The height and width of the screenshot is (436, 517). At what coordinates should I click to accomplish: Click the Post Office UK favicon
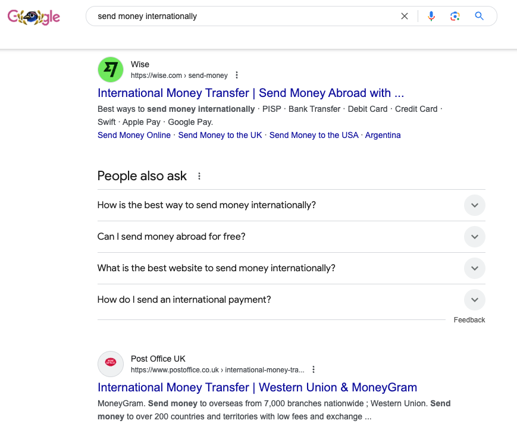tap(111, 364)
